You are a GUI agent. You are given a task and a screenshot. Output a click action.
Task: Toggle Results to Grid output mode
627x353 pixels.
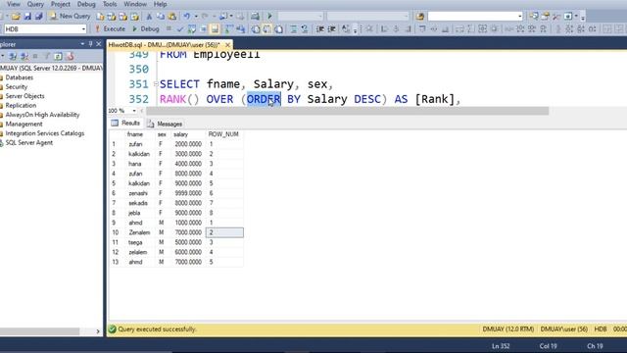pos(266,29)
